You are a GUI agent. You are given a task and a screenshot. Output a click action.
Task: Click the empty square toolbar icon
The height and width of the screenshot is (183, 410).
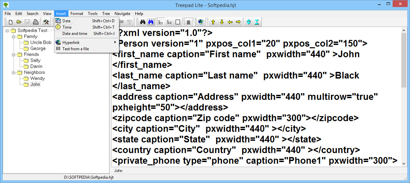[x=178, y=22]
